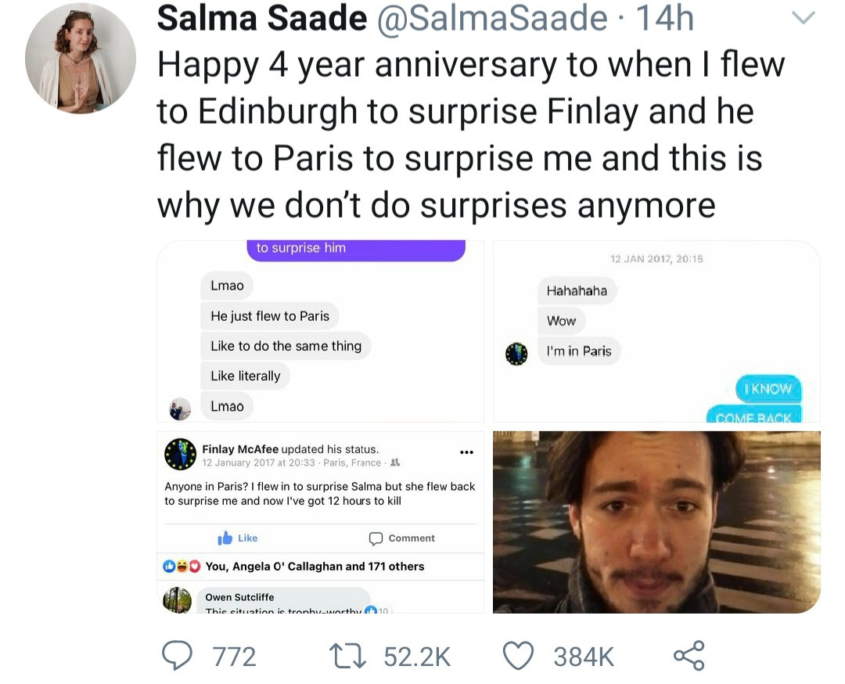Open the "I'm in Paris" chat screenshot
Screen dimensions: 845x684
point(656,331)
